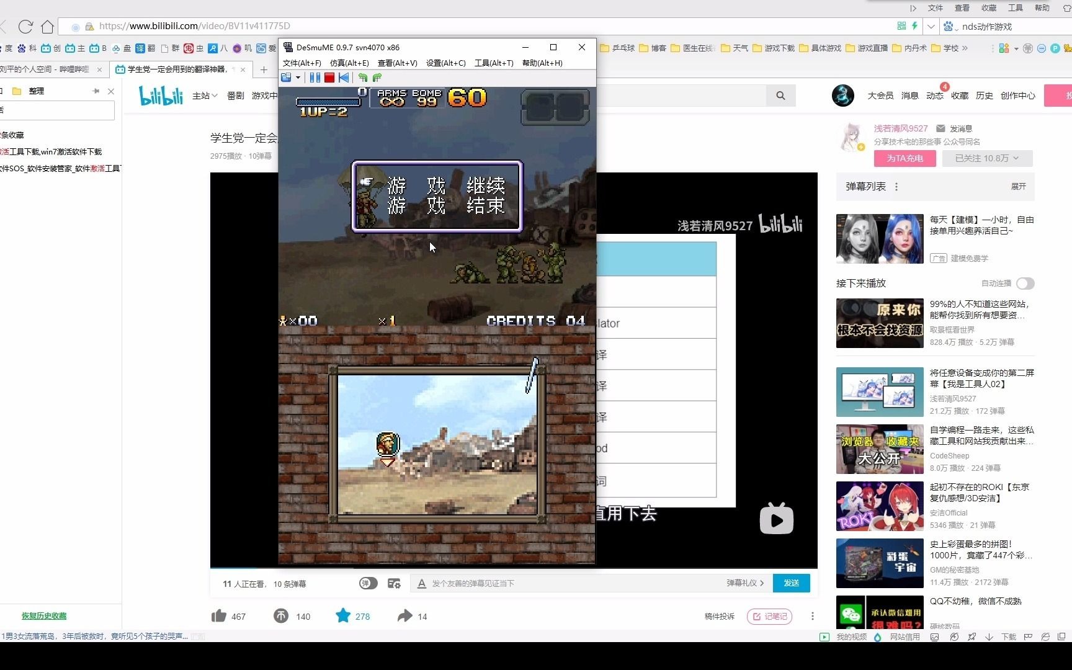Image resolution: width=1072 pixels, height=670 pixels.
Task: Expand the hidden bookmarks chevron
Action: click(965, 48)
